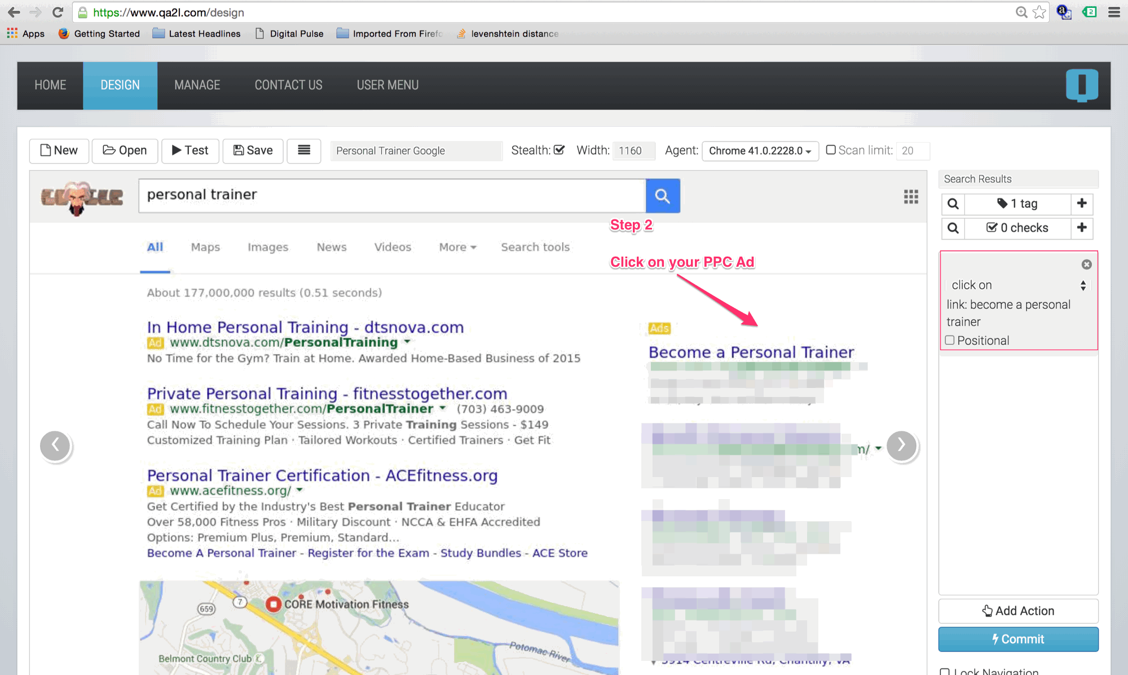
Task: Remove the click on action
Action: pos(1086,264)
